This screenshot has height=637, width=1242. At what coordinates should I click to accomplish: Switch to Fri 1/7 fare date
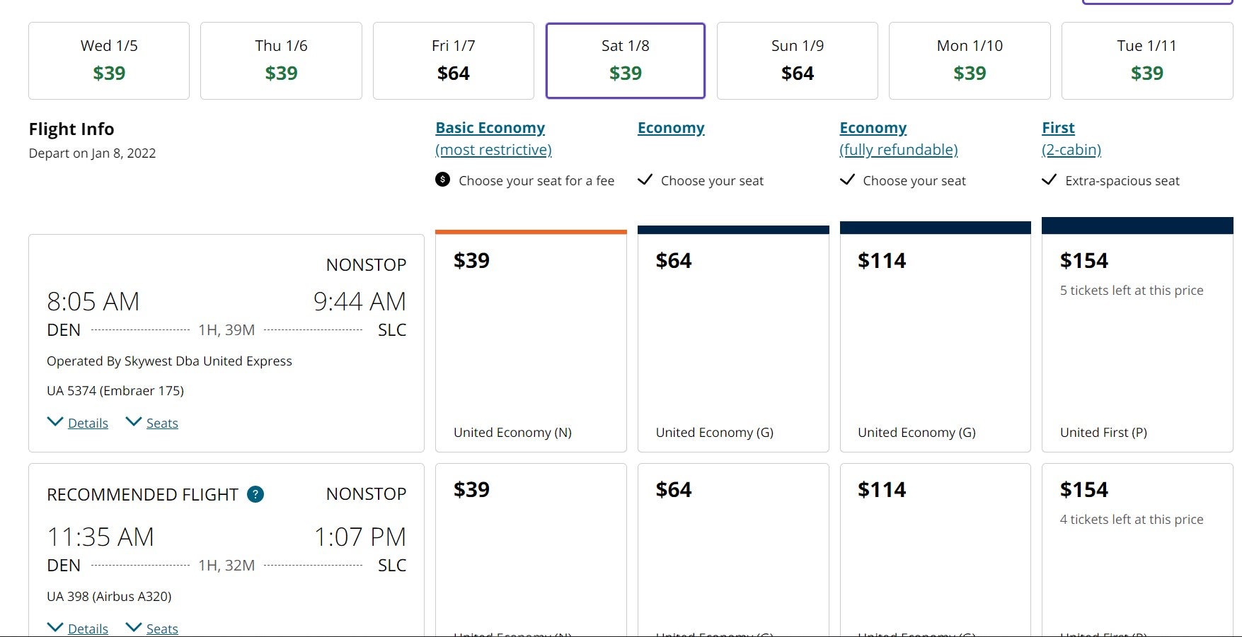point(453,61)
